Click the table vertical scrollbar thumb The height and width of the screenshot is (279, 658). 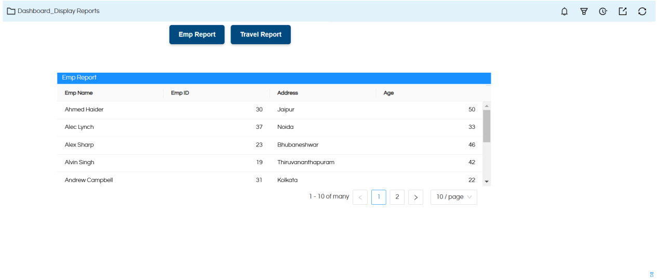pyautogui.click(x=487, y=126)
